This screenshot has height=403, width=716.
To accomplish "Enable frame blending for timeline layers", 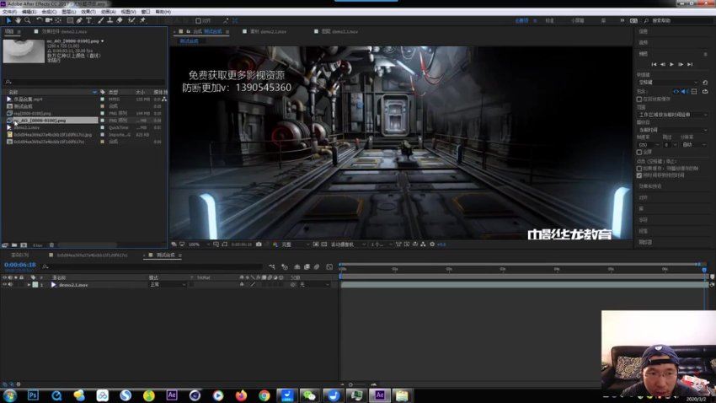I will (307, 266).
